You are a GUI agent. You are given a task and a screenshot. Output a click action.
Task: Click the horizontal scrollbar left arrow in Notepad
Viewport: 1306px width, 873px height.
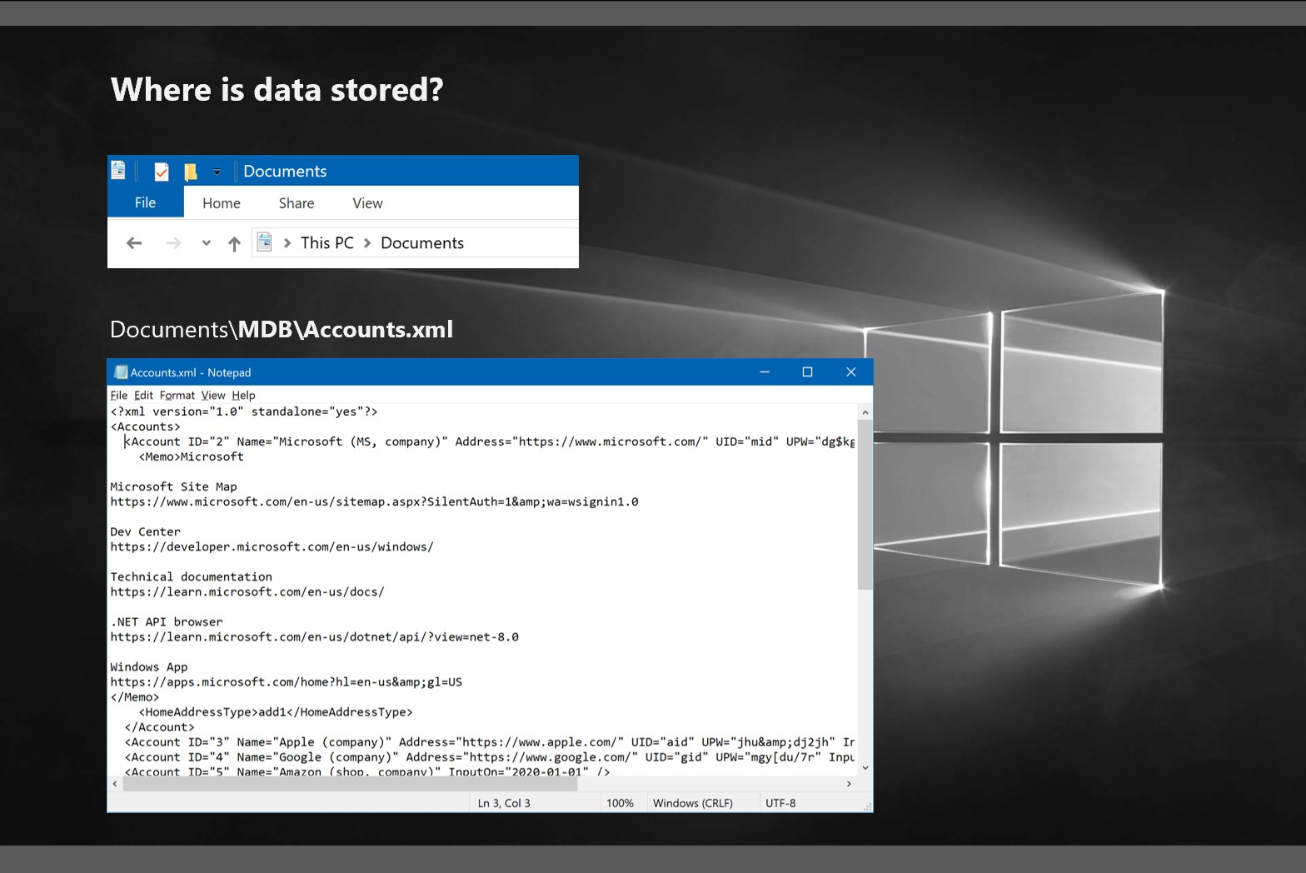coord(115,784)
